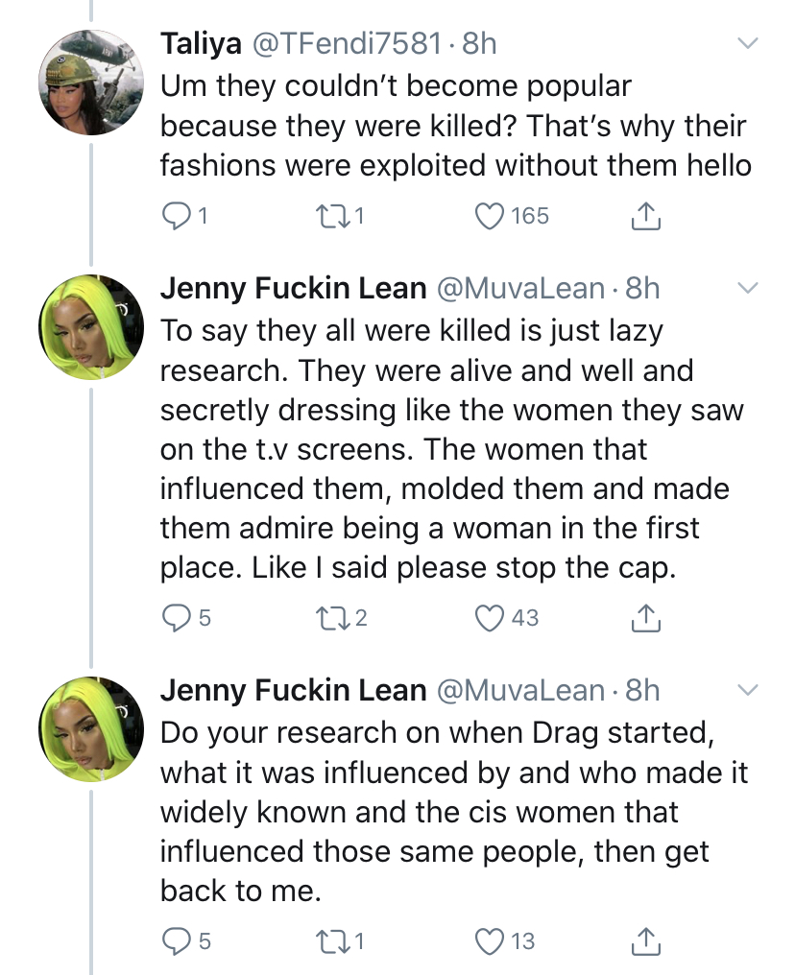The image size is (795, 975).
Task: Share the 'lazy research' tweet
Action: (646, 618)
